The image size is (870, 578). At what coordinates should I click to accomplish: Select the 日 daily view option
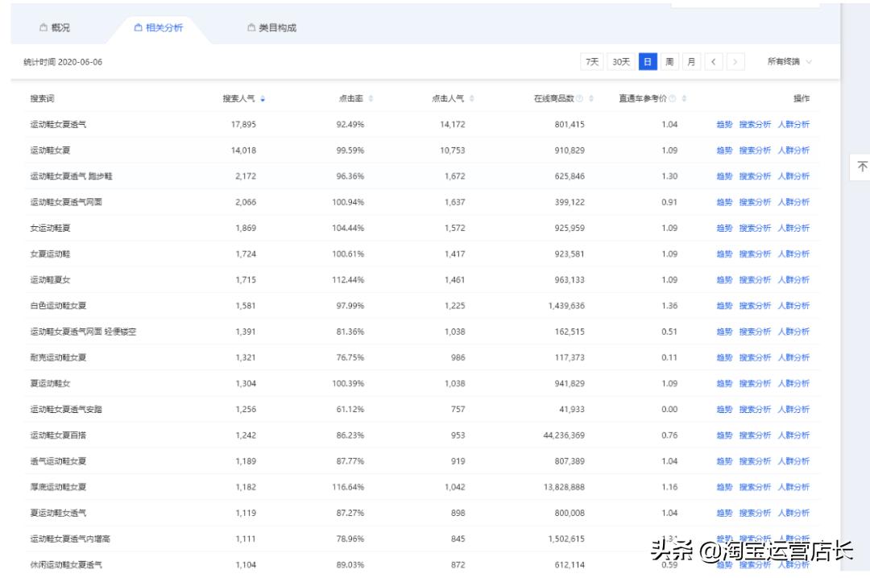pos(648,61)
